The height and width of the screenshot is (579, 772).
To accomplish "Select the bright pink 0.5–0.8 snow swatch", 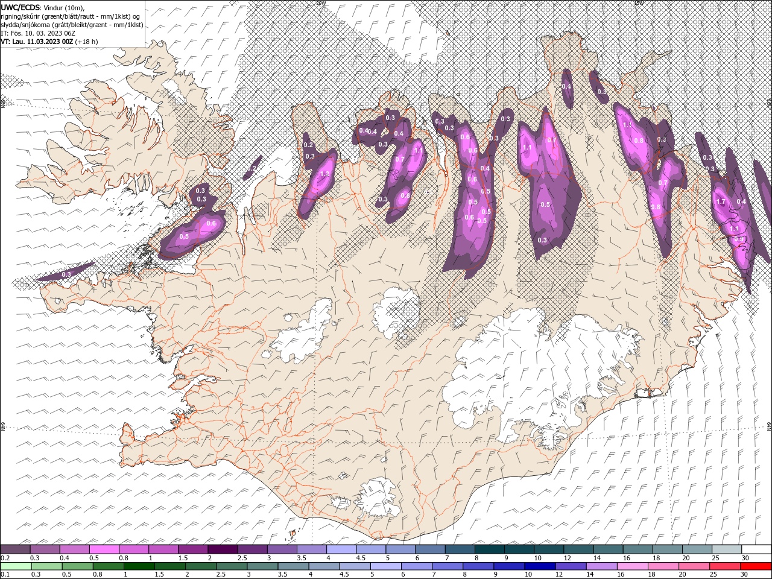I will [104, 549].
